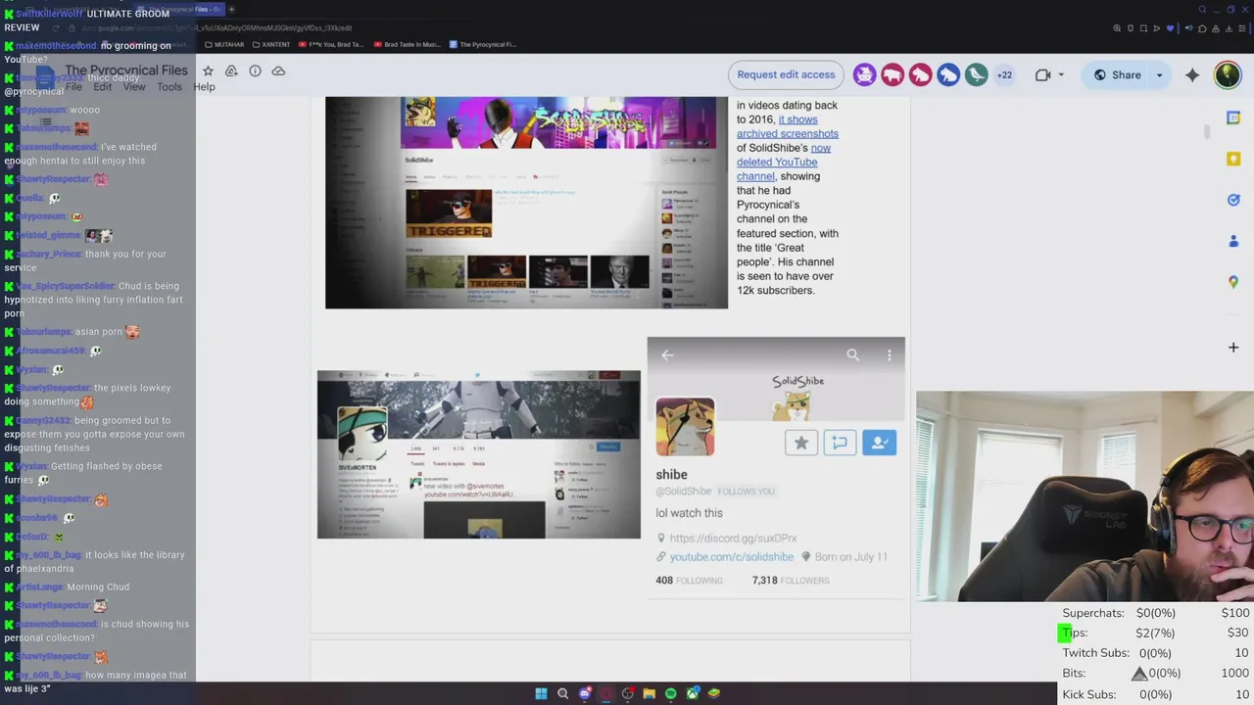
Task: Click the Share button
Action: [1117, 75]
